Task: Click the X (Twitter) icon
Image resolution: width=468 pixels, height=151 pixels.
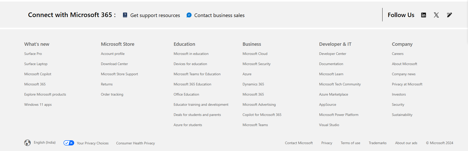Action: click(436, 15)
